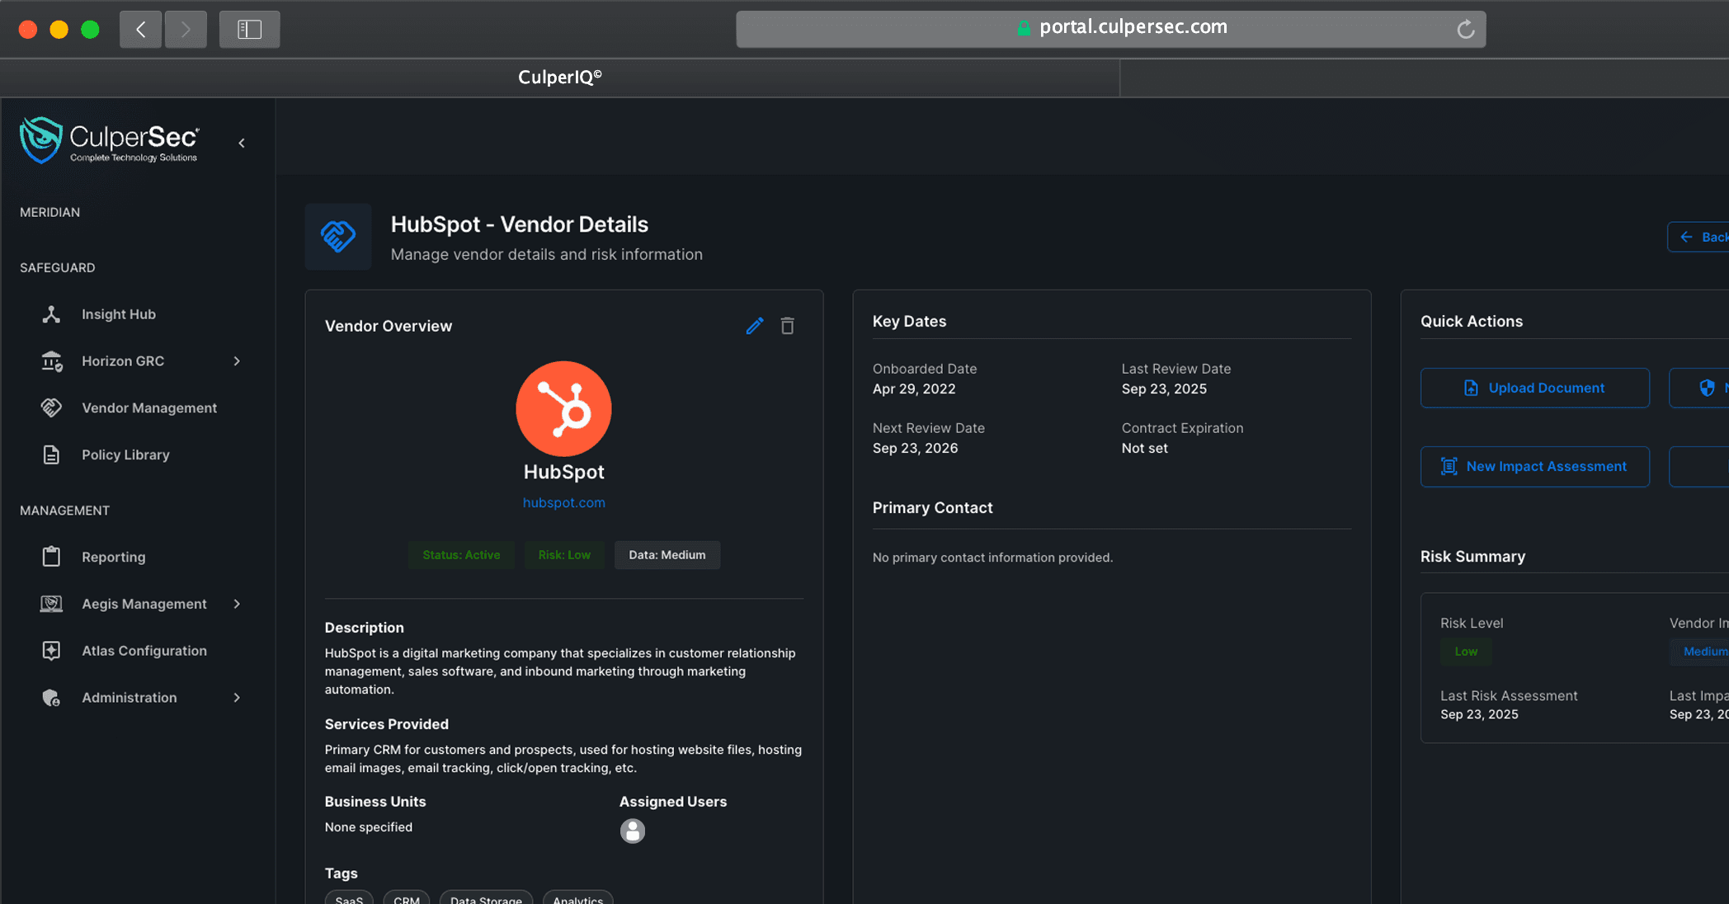
Task: Expand the Aegis Management submenu chevron
Action: click(x=237, y=604)
